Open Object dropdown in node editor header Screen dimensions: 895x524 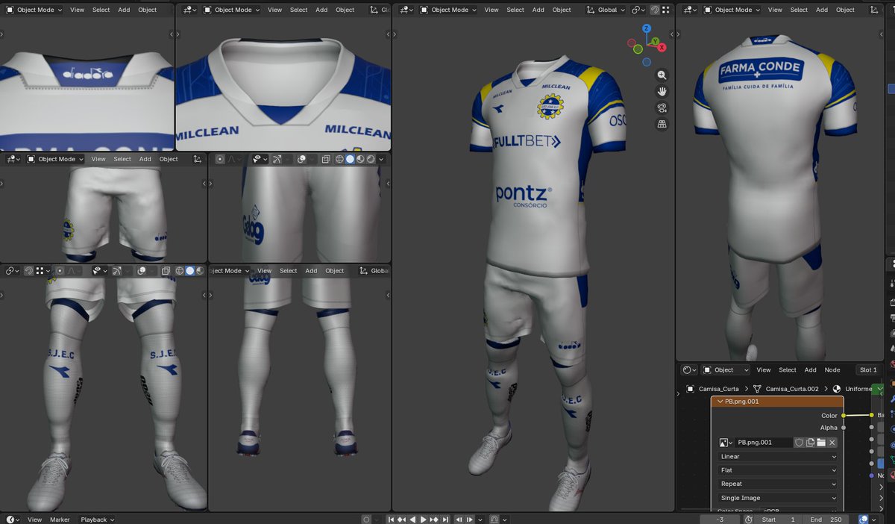727,369
